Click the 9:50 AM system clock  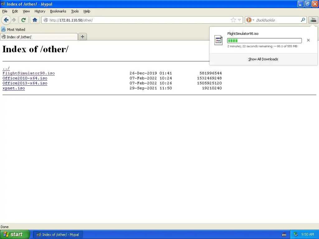(307, 234)
